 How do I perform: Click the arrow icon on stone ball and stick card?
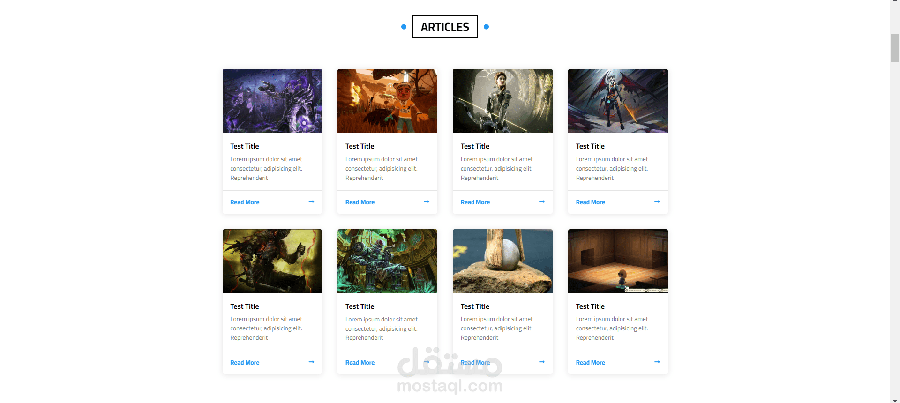pyautogui.click(x=542, y=362)
